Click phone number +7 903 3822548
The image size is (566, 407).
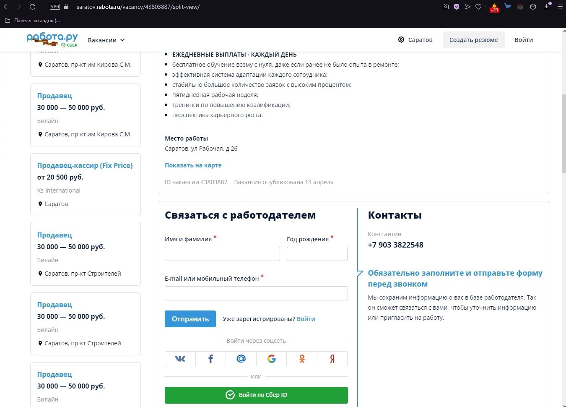click(395, 245)
